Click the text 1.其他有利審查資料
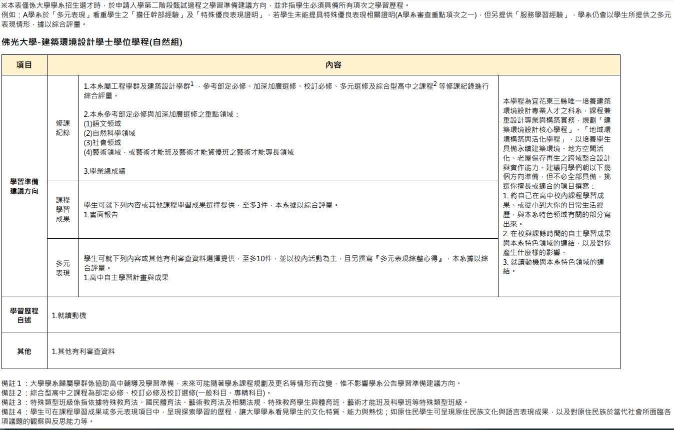 point(83,351)
